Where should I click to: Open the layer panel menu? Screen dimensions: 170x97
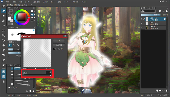click(x=167, y=8)
